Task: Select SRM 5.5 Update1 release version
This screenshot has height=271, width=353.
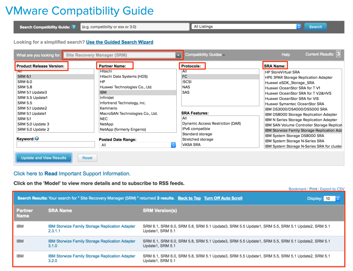Action: point(56,98)
